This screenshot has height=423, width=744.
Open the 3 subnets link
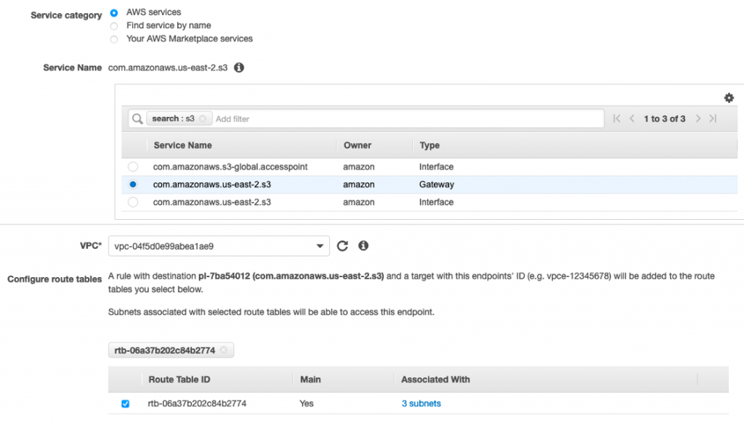[421, 403]
